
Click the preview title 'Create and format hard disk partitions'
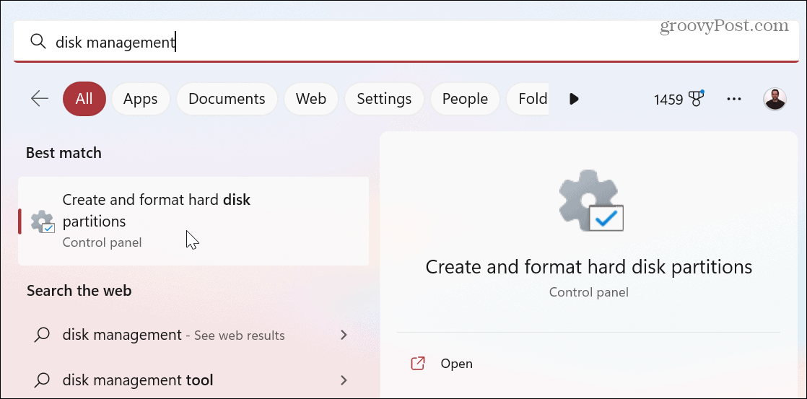pos(589,267)
